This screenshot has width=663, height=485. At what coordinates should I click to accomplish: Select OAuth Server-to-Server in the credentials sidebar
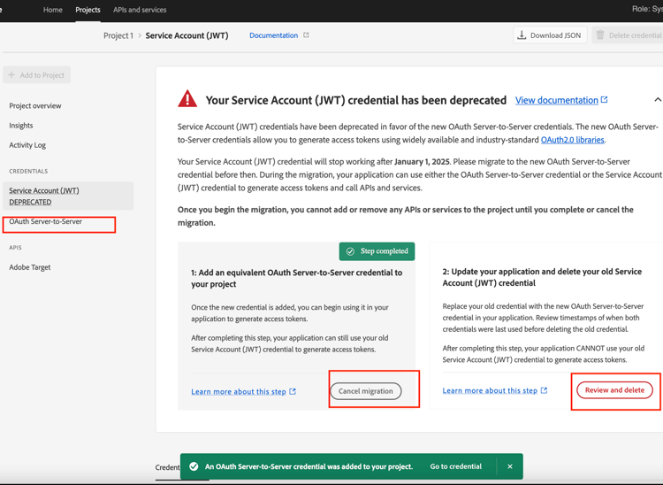[x=46, y=221]
